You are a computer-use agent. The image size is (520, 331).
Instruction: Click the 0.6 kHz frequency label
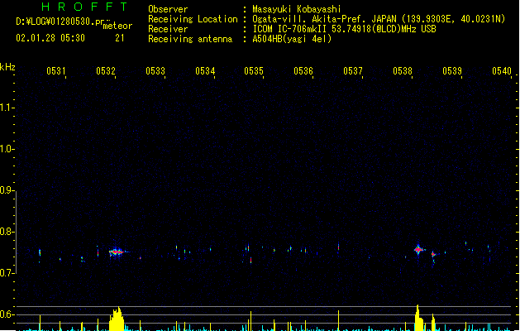click(x=7, y=314)
